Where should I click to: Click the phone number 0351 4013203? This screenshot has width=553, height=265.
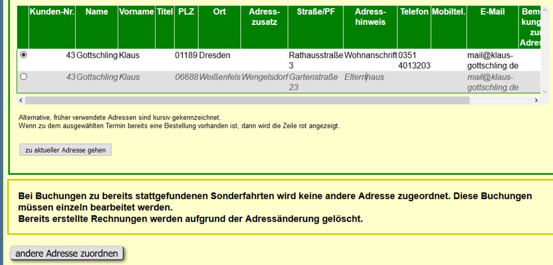coord(414,60)
